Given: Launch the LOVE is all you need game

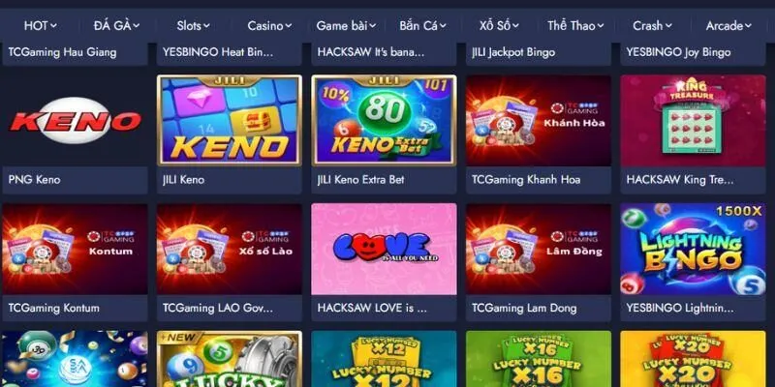Looking at the screenshot, I should coord(384,249).
